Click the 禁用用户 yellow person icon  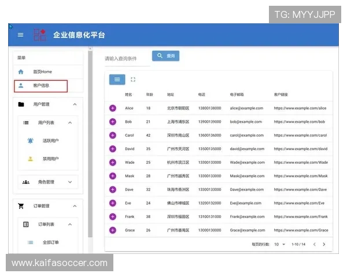pyautogui.click(x=31, y=159)
